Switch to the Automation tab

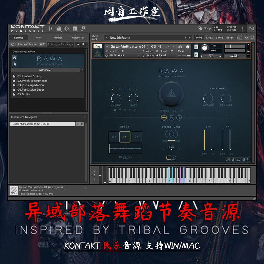(x=78, y=38)
